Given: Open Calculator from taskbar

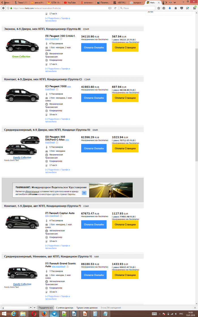Looking at the screenshot, I should pos(95,314).
